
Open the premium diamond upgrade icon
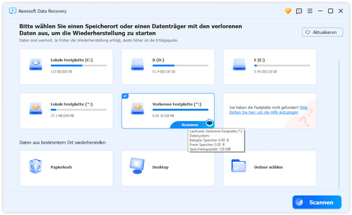(x=288, y=11)
